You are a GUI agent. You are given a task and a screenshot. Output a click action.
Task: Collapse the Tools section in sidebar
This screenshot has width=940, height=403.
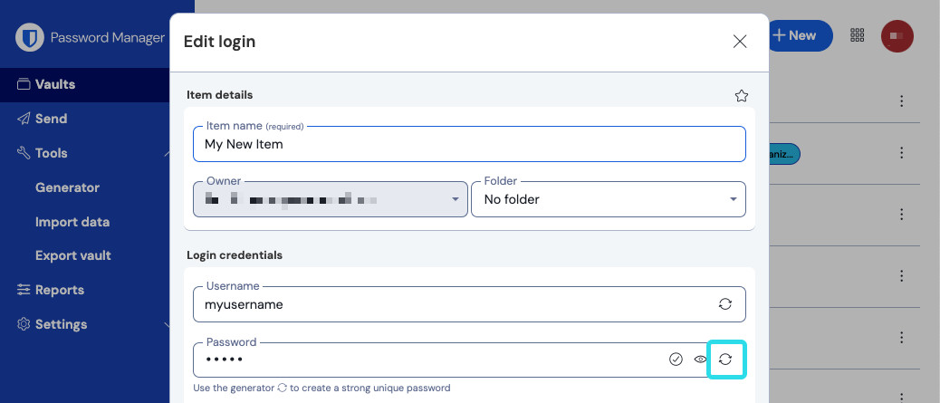pos(167,153)
